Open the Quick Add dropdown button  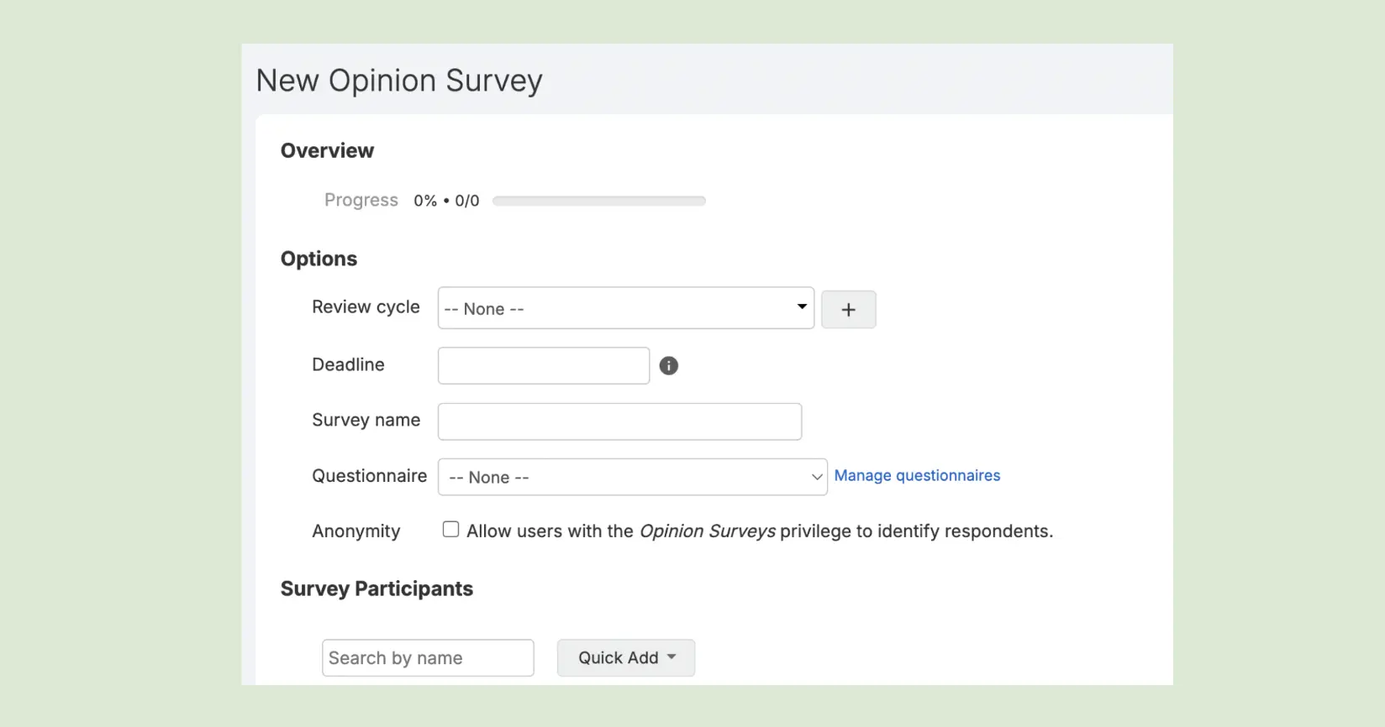pyautogui.click(x=626, y=658)
